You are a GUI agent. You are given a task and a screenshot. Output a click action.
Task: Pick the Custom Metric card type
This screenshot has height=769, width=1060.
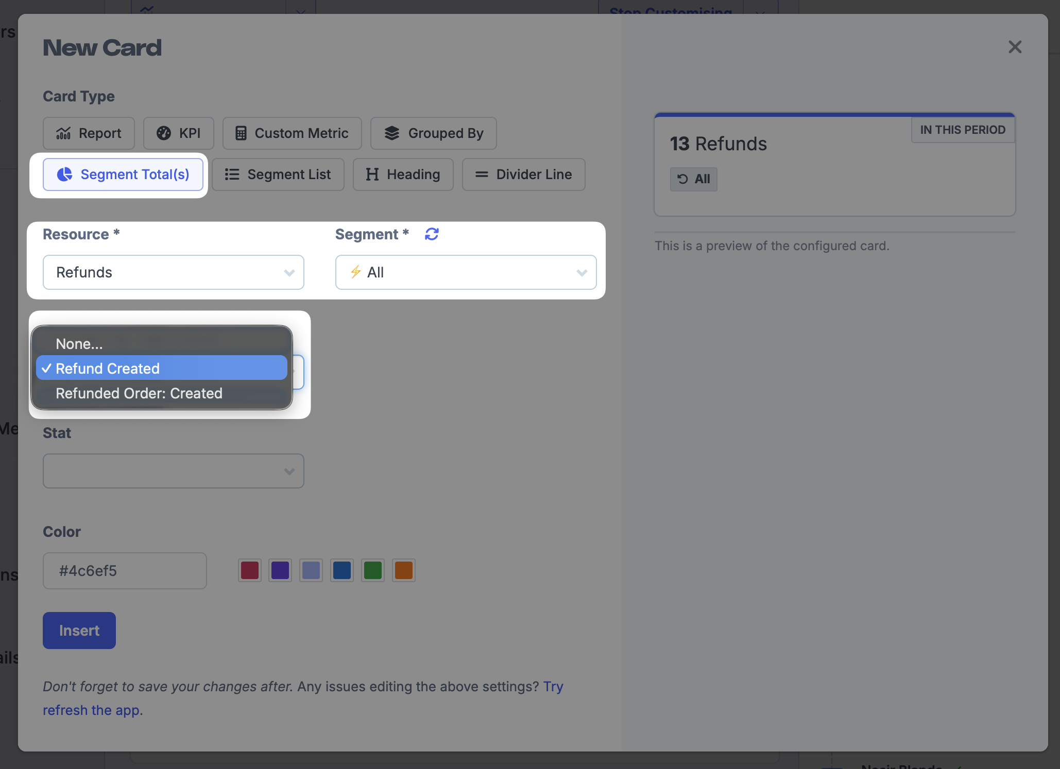(x=292, y=133)
